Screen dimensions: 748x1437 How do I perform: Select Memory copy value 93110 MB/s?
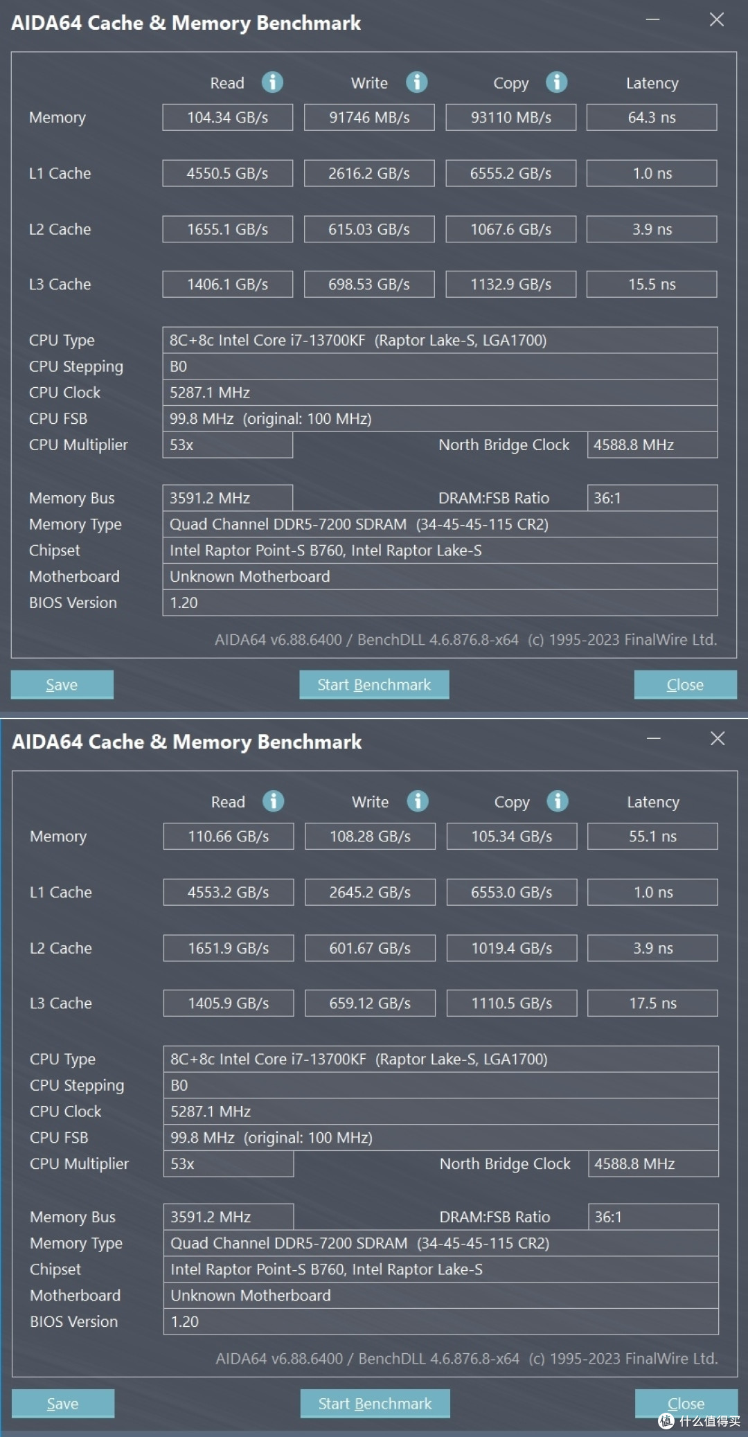(510, 117)
